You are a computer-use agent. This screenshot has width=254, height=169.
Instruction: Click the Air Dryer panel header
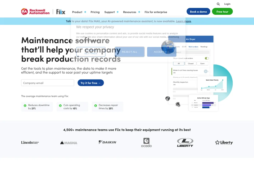tap(191, 39)
